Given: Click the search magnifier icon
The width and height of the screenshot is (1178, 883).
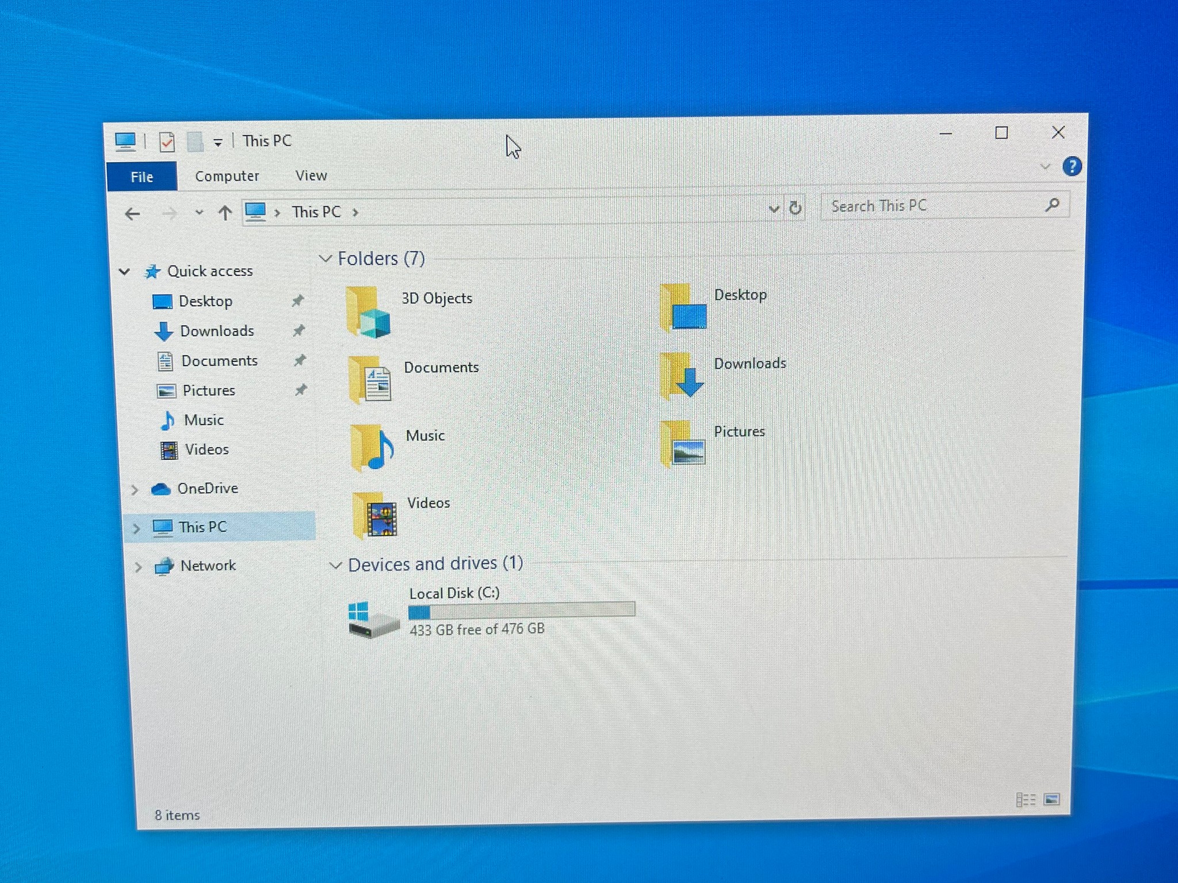Looking at the screenshot, I should (x=1052, y=205).
